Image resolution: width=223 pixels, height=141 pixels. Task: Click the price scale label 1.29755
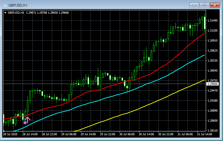point(212,81)
